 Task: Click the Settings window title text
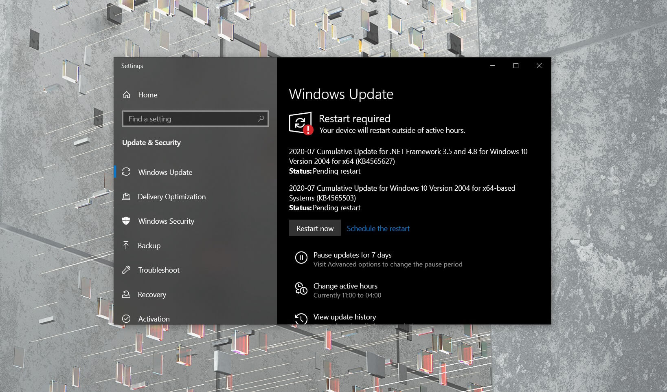tap(132, 66)
